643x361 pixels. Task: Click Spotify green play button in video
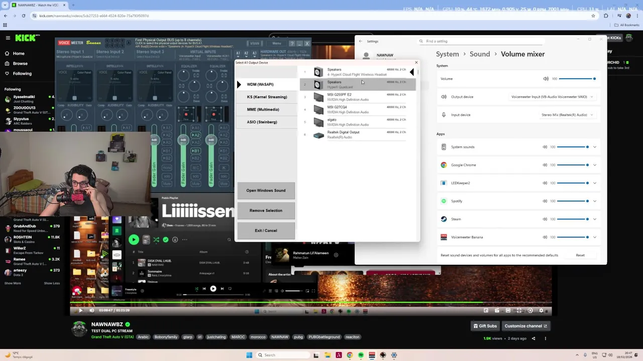tap(134, 240)
